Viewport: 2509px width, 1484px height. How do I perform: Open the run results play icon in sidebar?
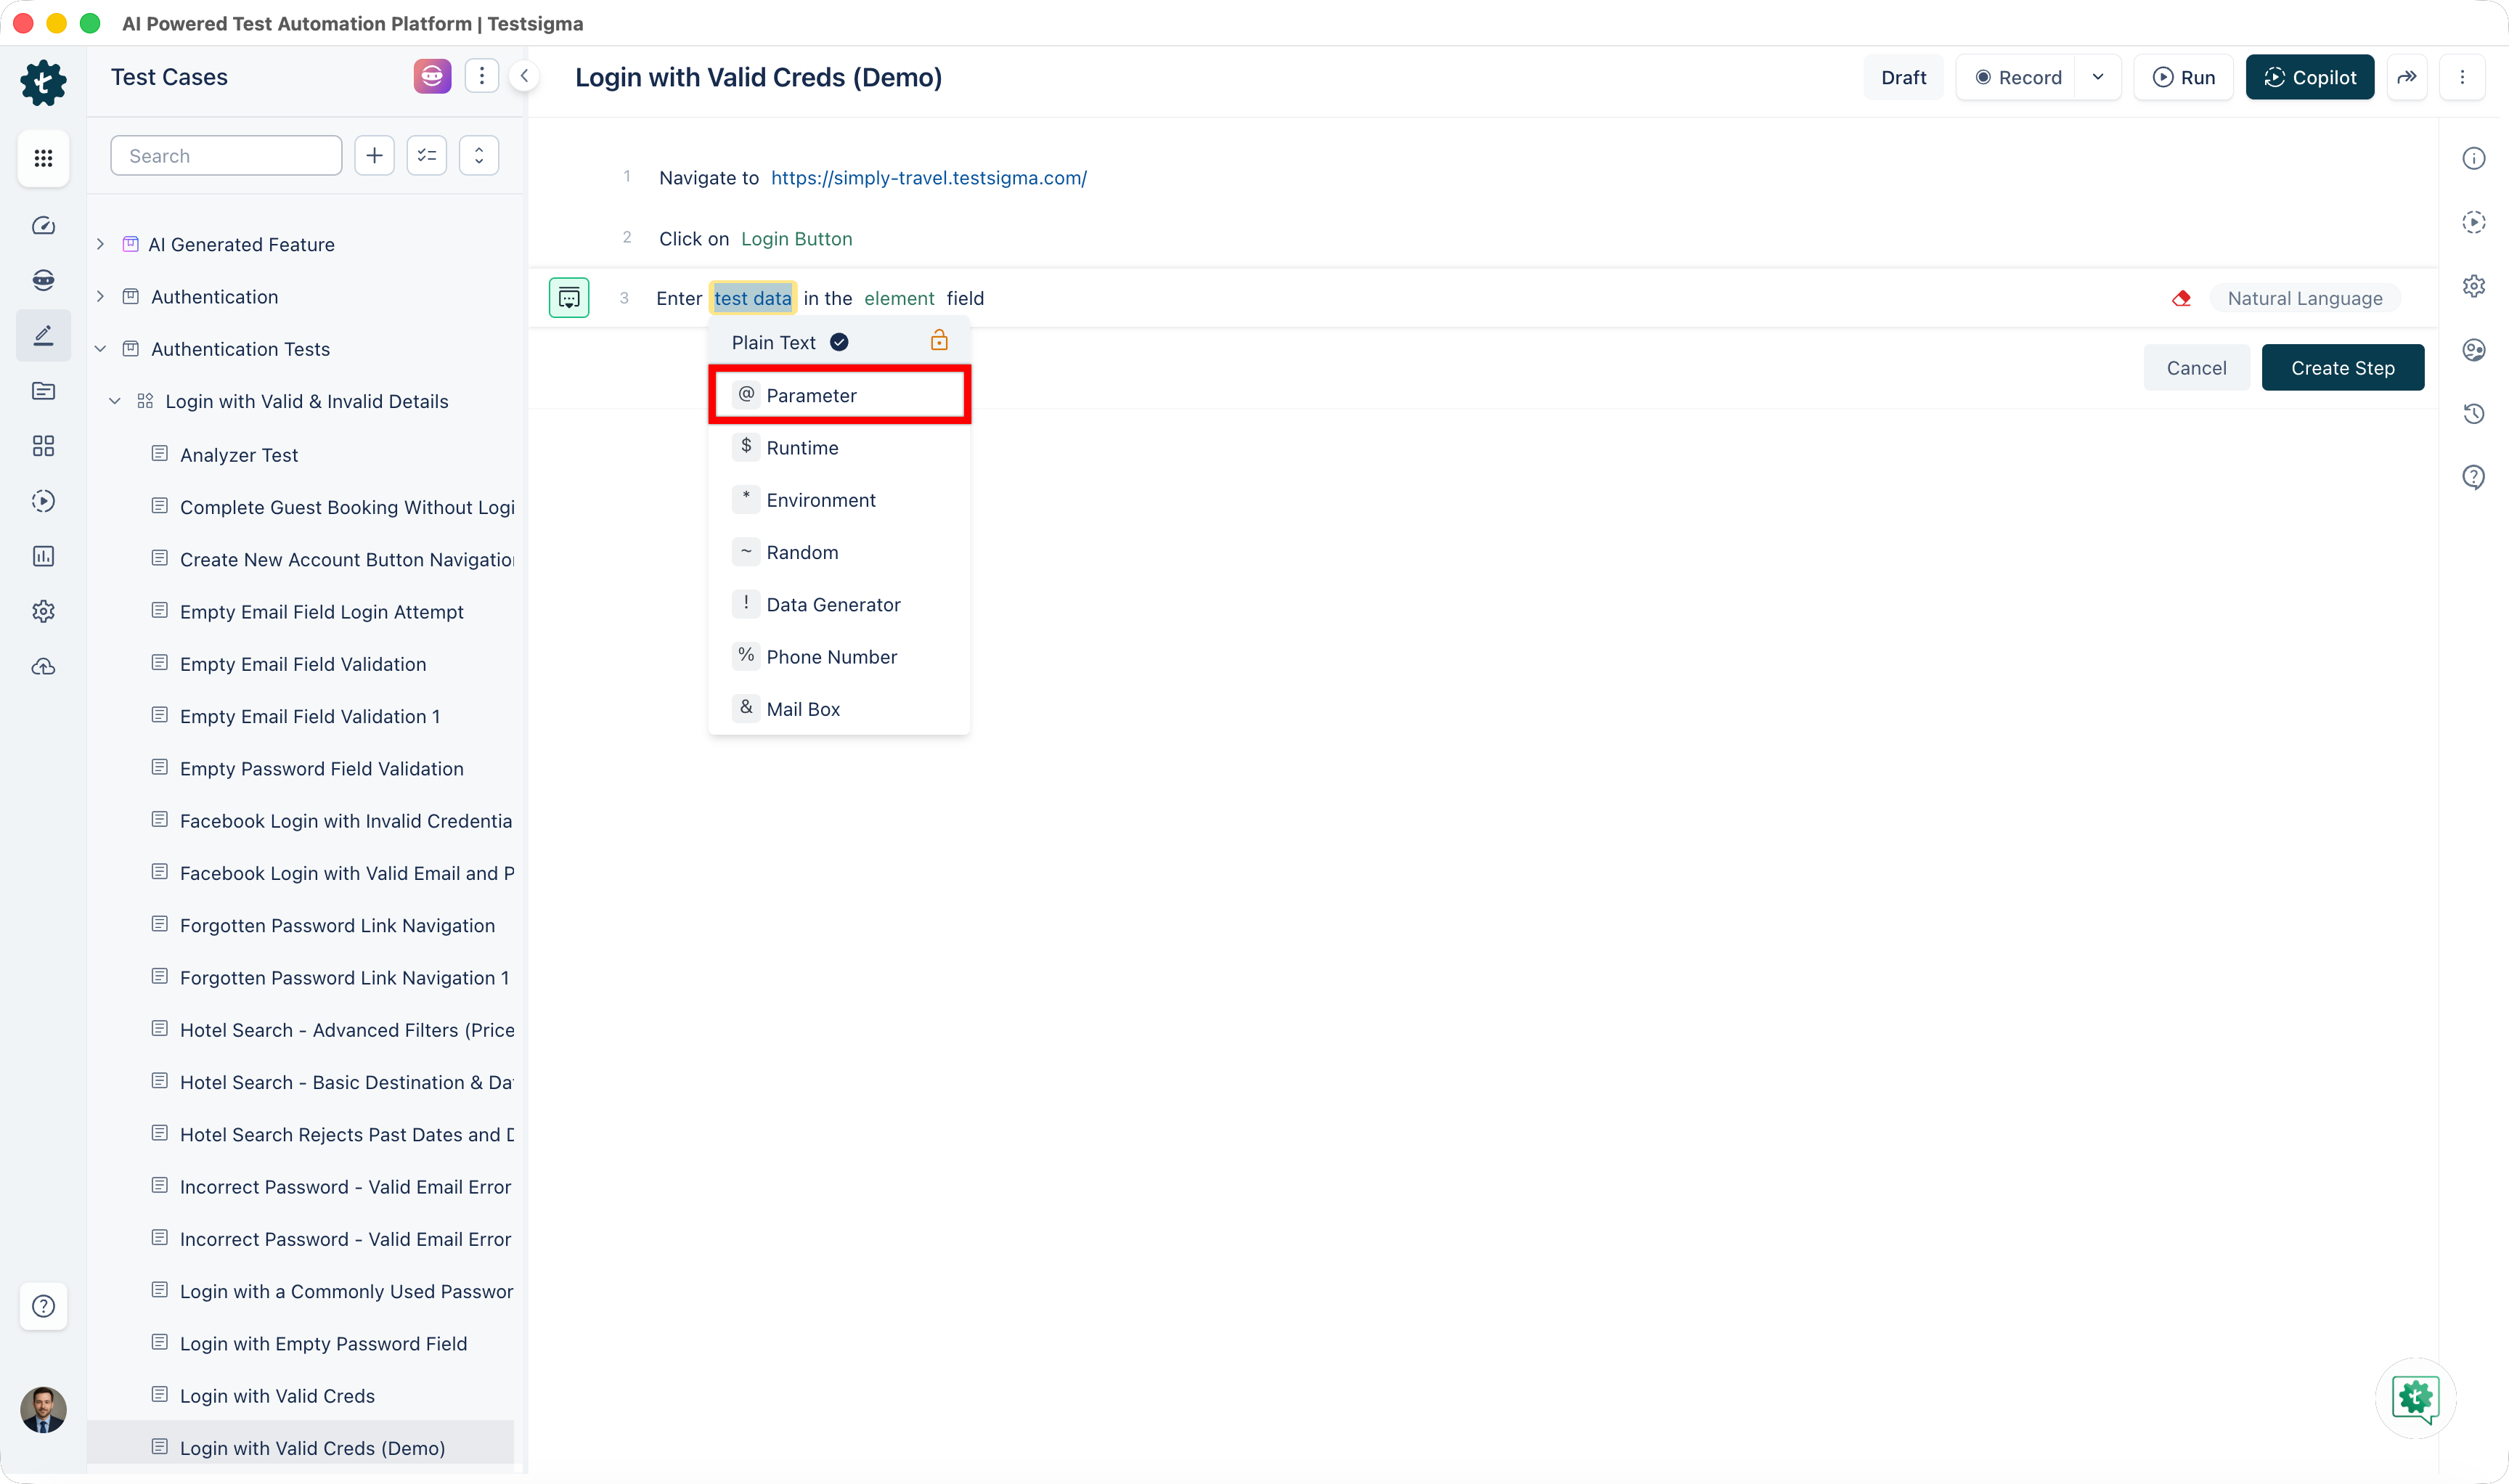[43, 501]
